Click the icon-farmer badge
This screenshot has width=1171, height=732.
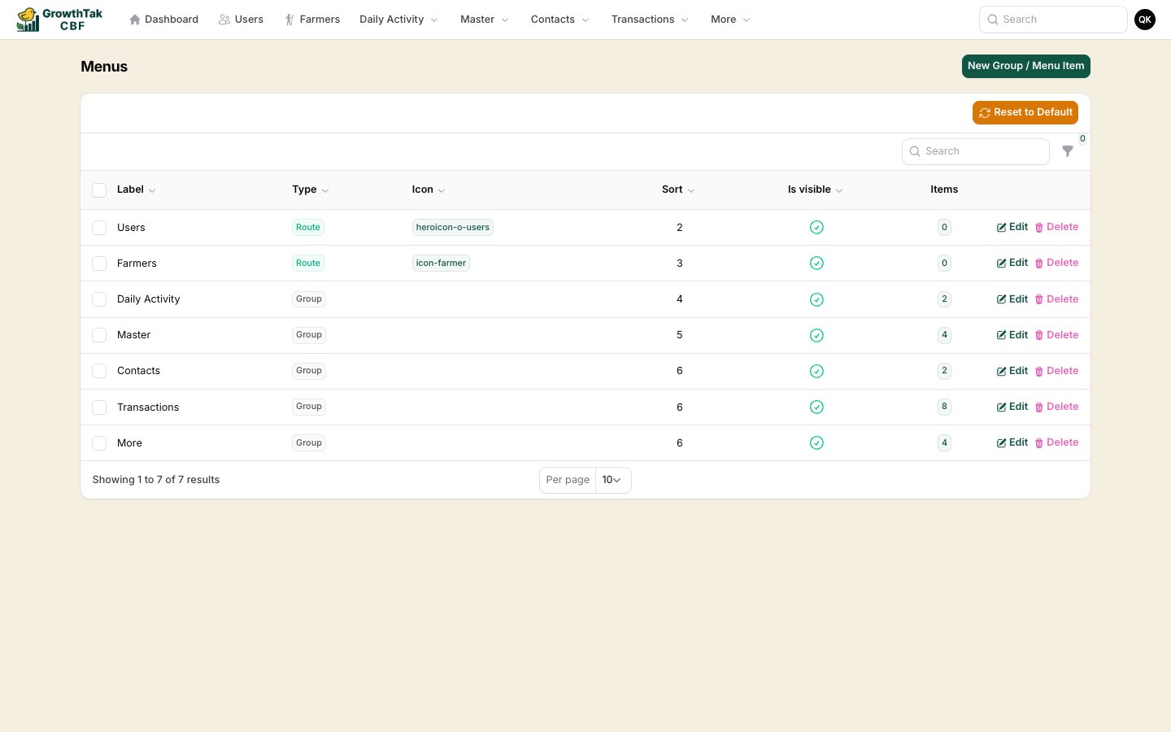tap(441, 264)
